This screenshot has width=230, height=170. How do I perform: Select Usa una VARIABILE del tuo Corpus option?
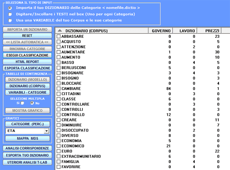coord(10,20)
